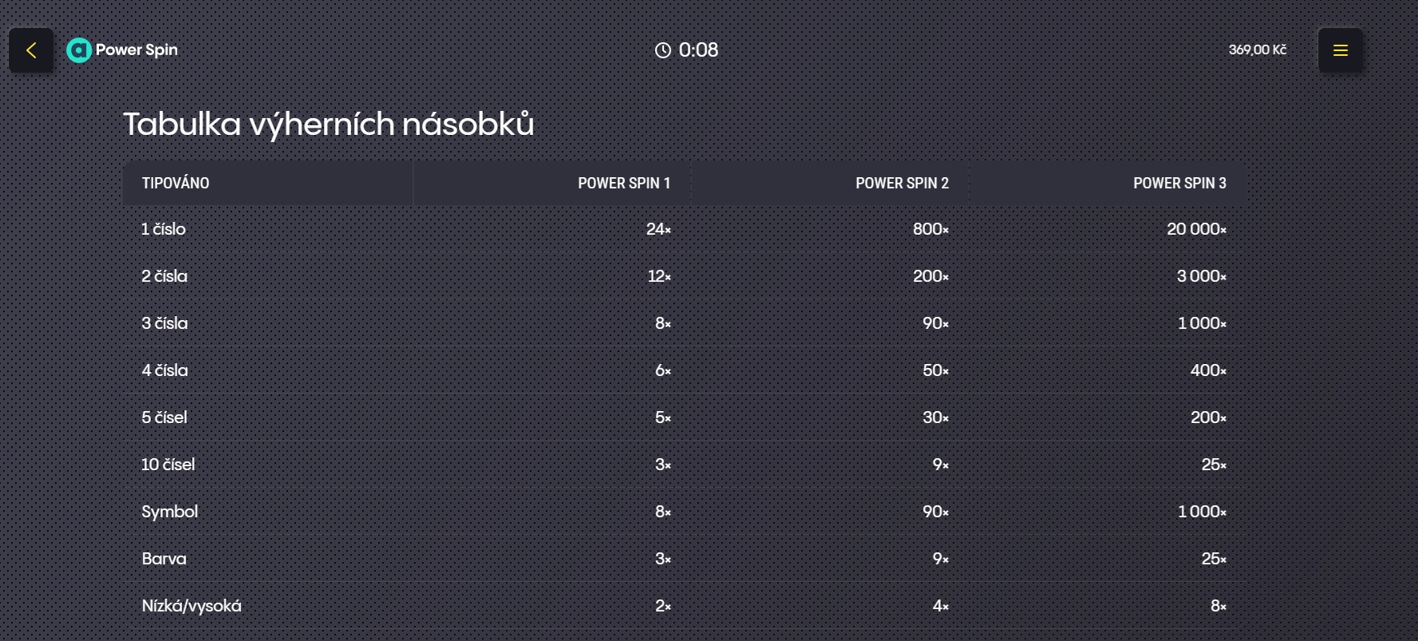The height and width of the screenshot is (641, 1418).
Task: Click the Power Spin logo icon
Action: click(x=78, y=50)
